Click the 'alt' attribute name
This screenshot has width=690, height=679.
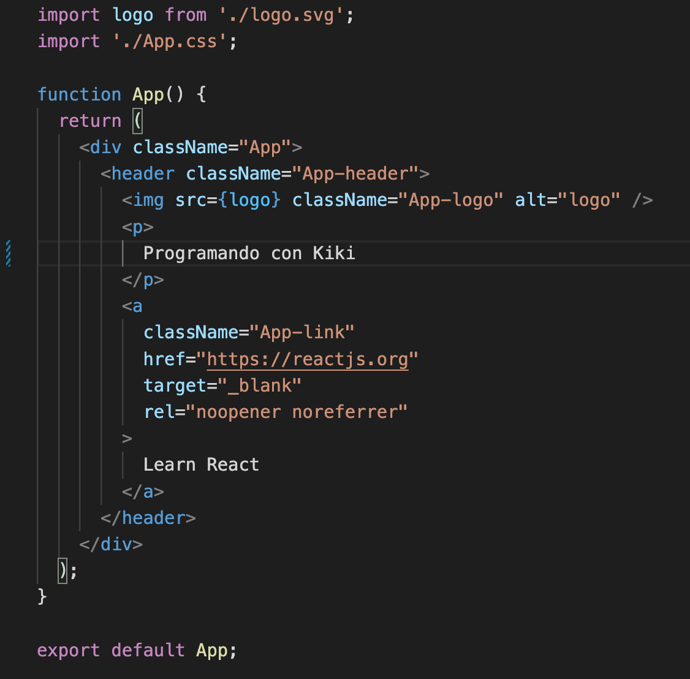(530, 200)
